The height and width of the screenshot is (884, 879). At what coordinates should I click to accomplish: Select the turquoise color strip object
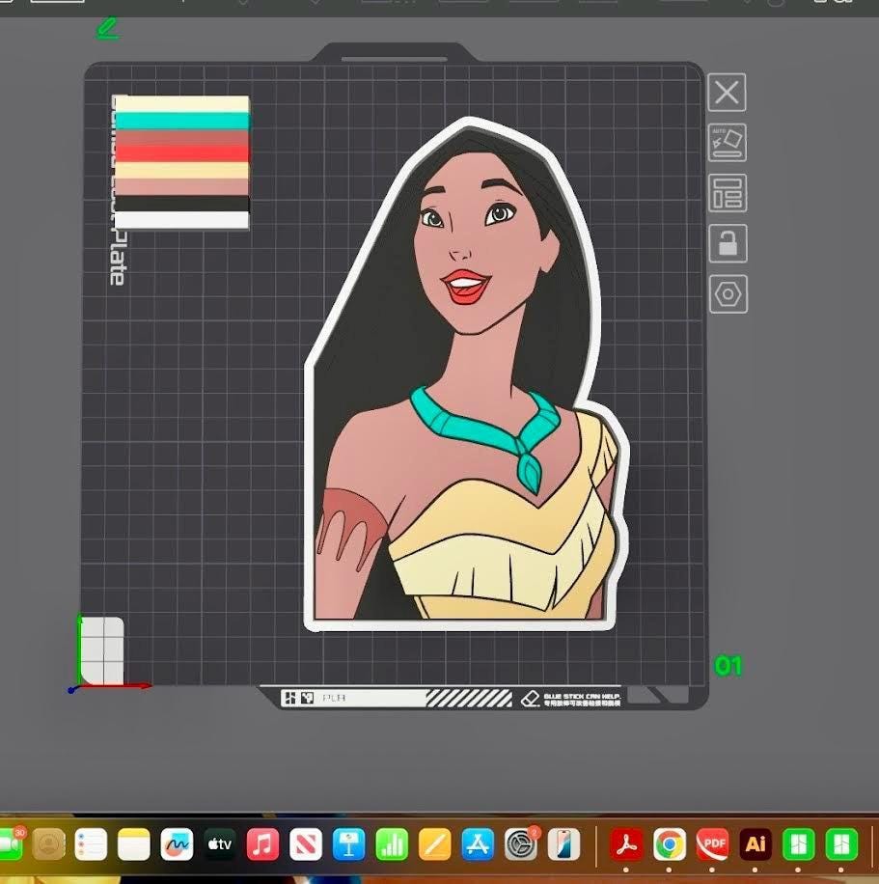(x=181, y=121)
